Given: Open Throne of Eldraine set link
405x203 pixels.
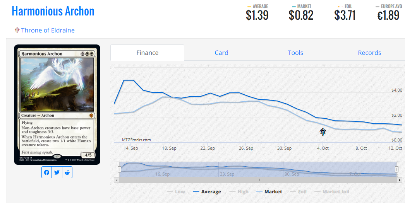Looking at the screenshot, I should tap(48, 30).
